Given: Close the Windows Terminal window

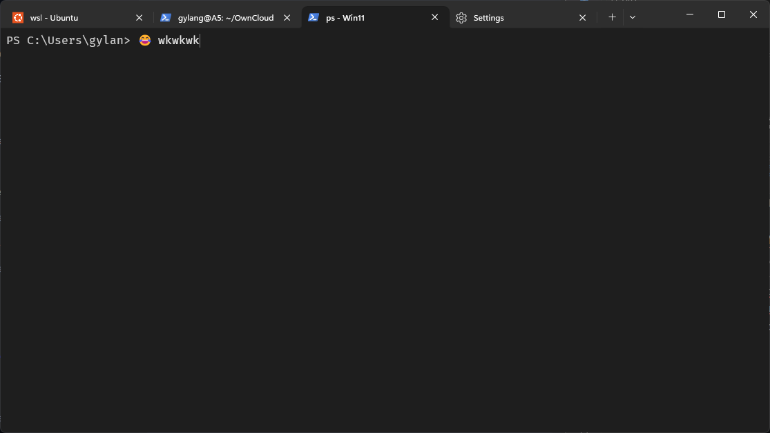Looking at the screenshot, I should coord(753,14).
